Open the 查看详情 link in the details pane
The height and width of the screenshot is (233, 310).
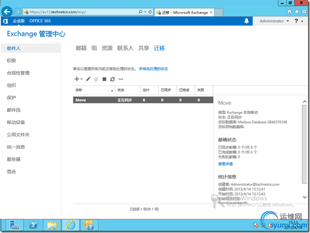pyautogui.click(x=225, y=164)
